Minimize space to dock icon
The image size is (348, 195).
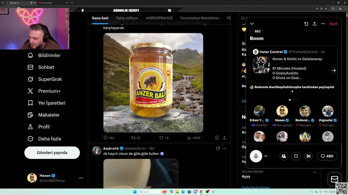pos(306,24)
